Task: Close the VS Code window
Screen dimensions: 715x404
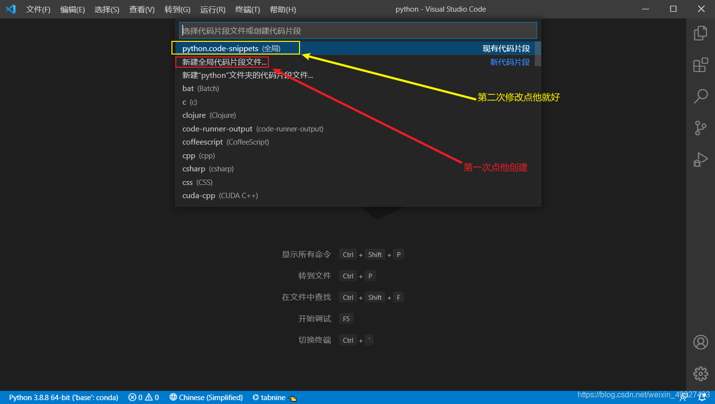Action: (x=701, y=9)
